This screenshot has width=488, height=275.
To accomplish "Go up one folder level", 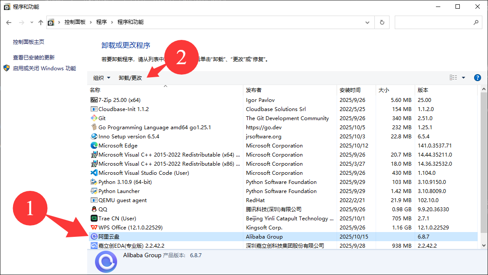I will click(40, 22).
